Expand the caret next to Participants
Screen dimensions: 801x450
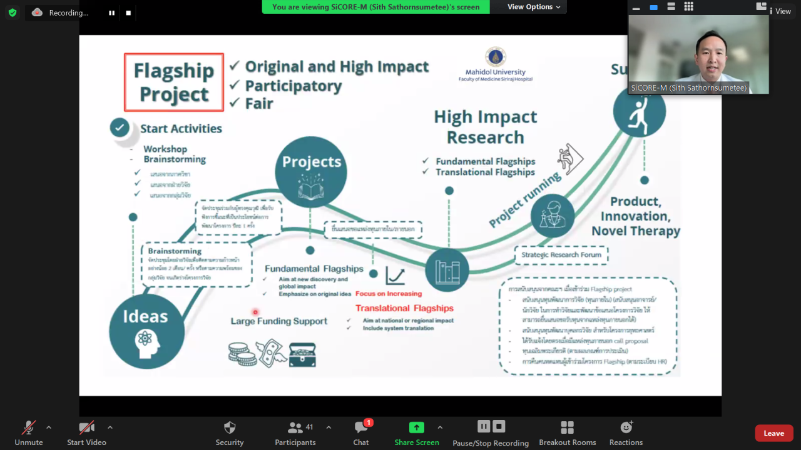point(329,427)
